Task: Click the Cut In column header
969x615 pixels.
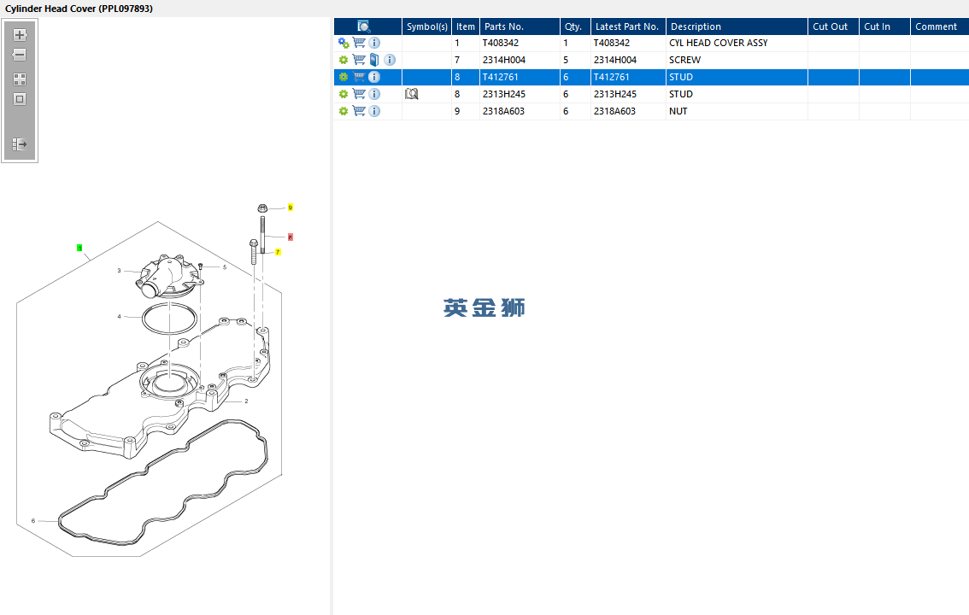Action: [884, 26]
